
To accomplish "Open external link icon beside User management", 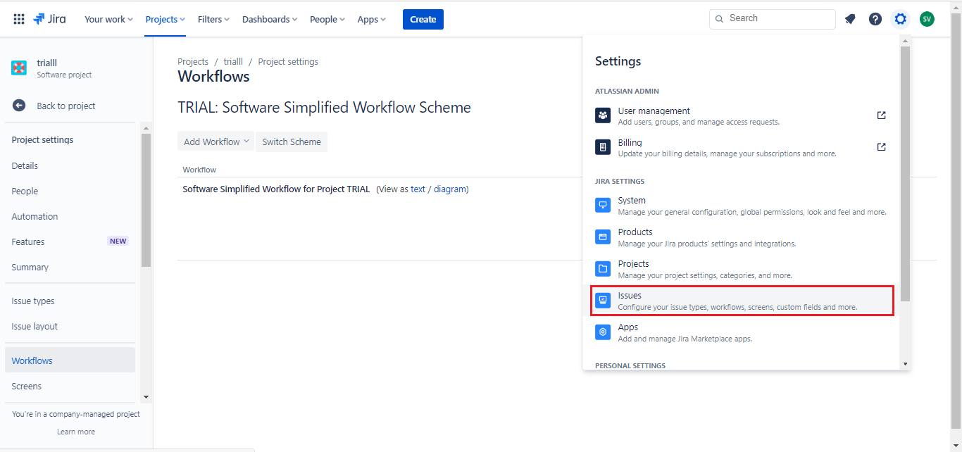I will (881, 115).
